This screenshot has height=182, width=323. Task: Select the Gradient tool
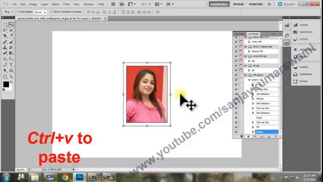pos(11,53)
